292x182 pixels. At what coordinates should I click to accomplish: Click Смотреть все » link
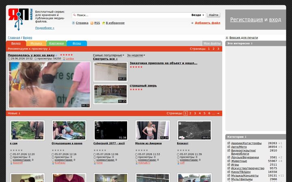(105, 59)
